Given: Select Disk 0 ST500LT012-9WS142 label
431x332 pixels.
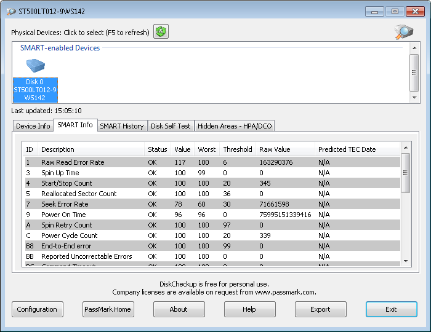Looking at the screenshot, I should [35, 90].
